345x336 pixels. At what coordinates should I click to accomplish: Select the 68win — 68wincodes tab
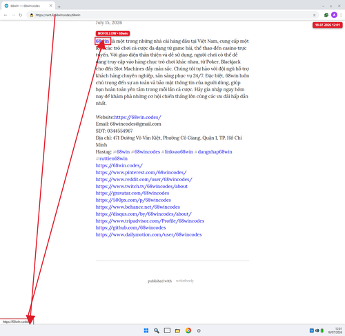point(26,6)
